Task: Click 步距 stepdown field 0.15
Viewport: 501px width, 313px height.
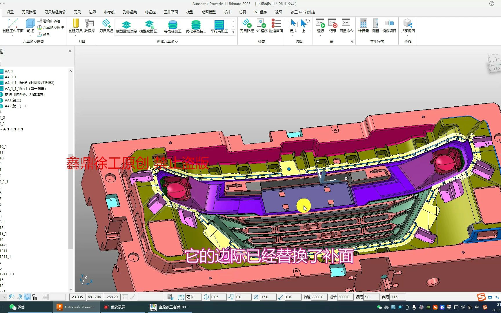Action: click(397, 297)
